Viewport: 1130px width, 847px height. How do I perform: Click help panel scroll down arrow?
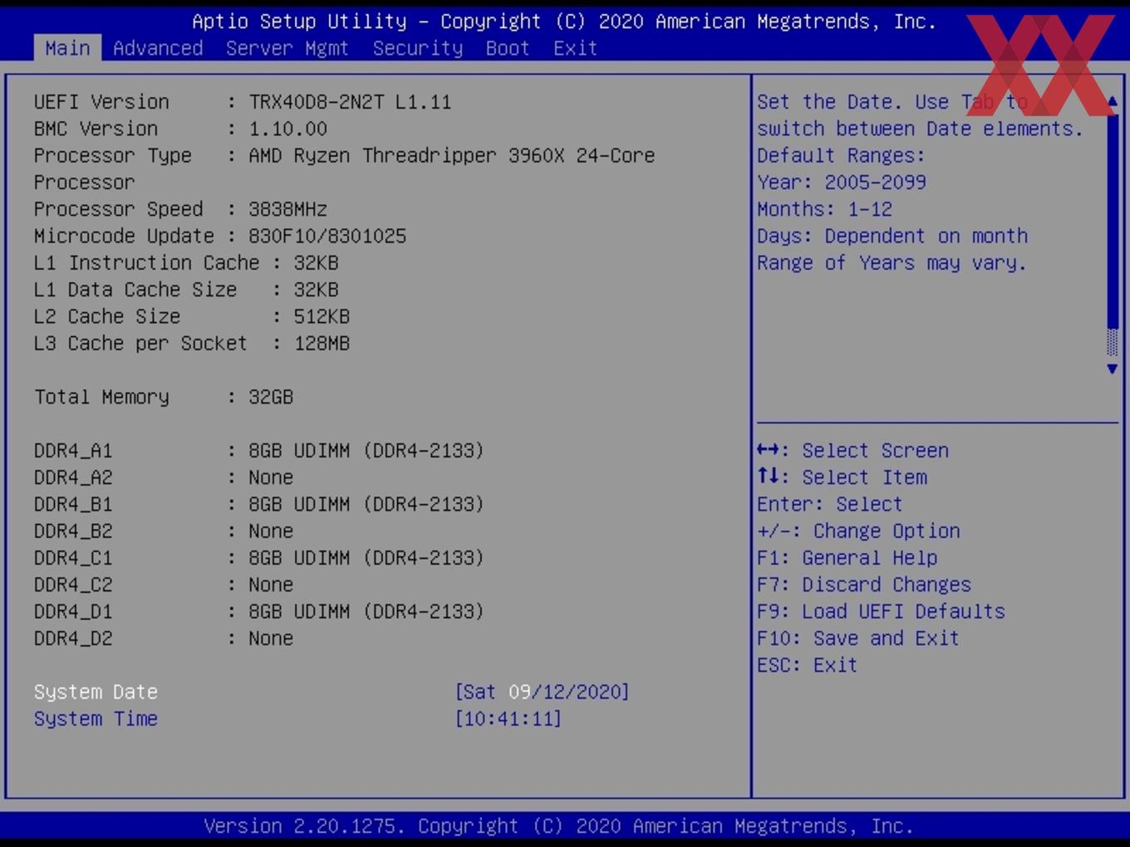point(1112,369)
